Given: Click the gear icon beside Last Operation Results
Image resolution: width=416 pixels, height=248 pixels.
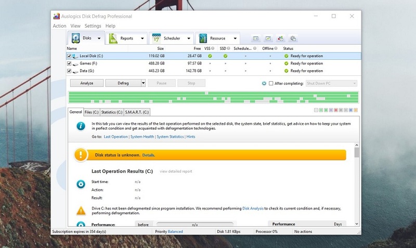Looking at the screenshot, I should pyautogui.click(x=81, y=184).
